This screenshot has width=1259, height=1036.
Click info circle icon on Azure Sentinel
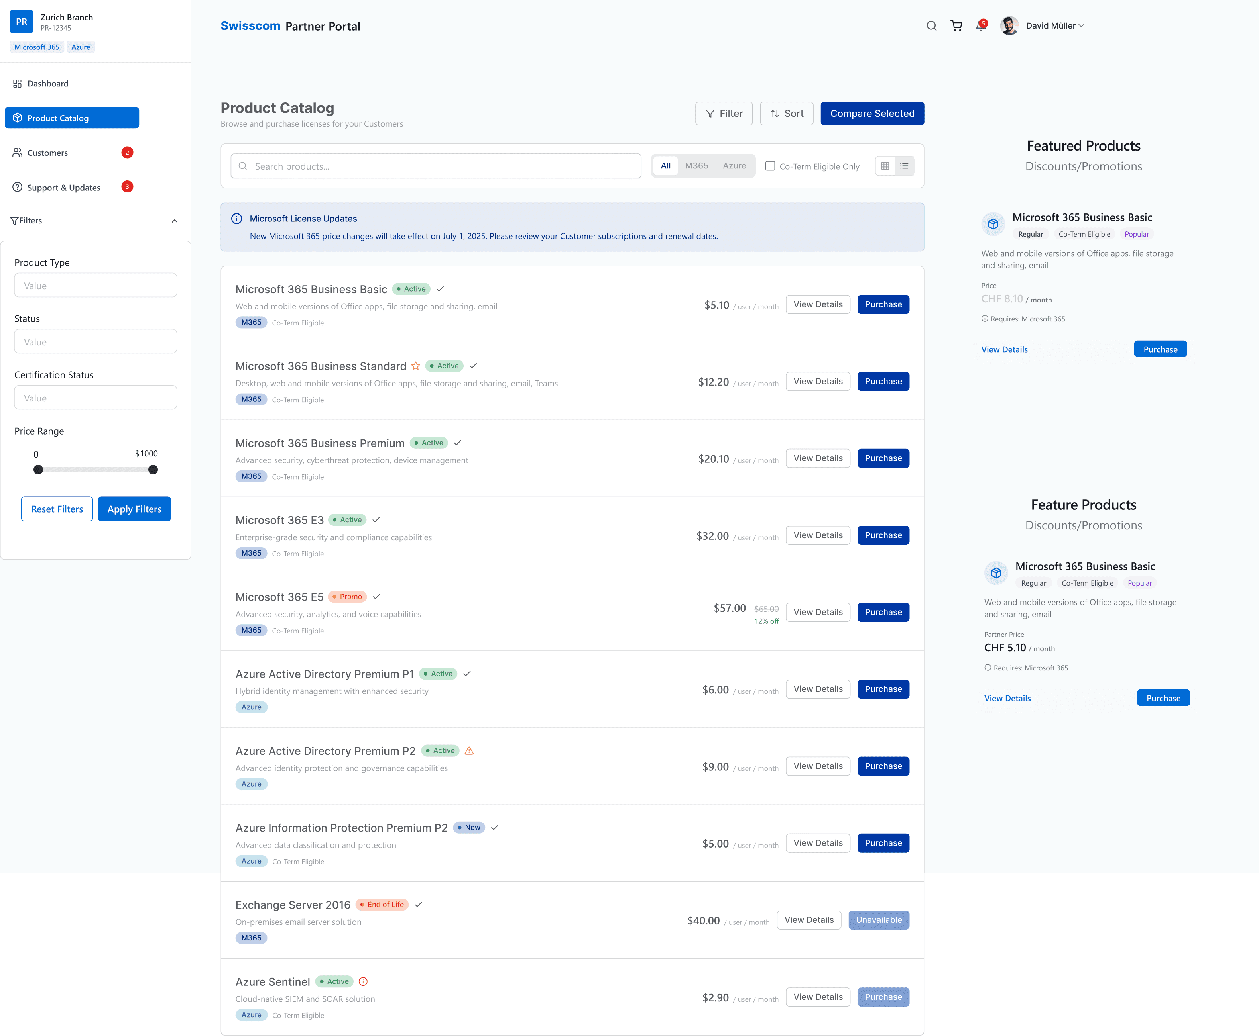pyautogui.click(x=363, y=982)
